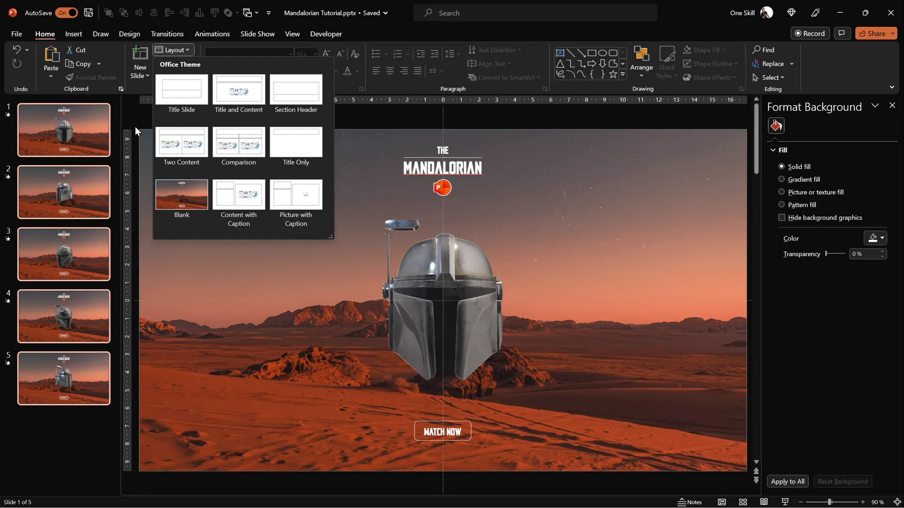The image size is (904, 508).
Task: Click the Copy icon
Action: 70,63
